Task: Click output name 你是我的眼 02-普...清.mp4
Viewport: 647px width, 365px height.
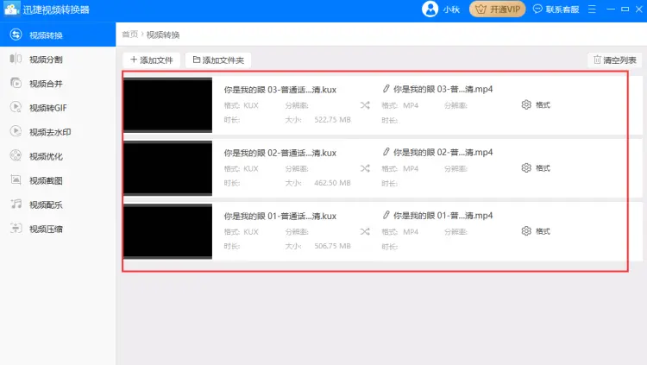Action: pyautogui.click(x=443, y=153)
